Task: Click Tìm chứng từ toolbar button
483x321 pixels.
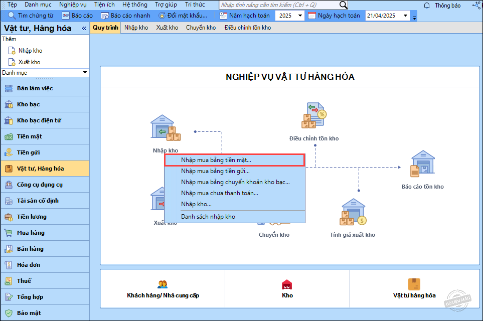Action: pos(31,16)
